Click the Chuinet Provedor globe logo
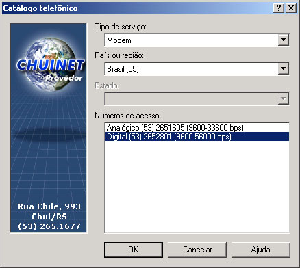Screen dimensions: 300x268 click(50, 64)
